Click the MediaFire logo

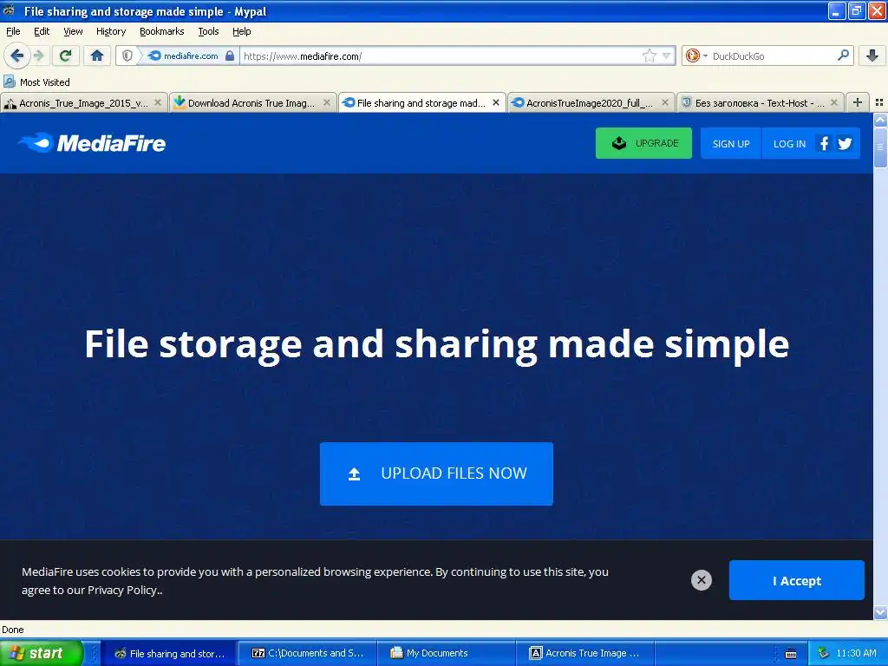click(x=92, y=143)
